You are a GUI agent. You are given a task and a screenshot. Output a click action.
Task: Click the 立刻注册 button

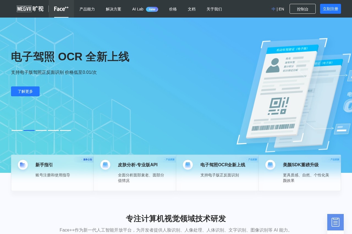click(x=331, y=9)
